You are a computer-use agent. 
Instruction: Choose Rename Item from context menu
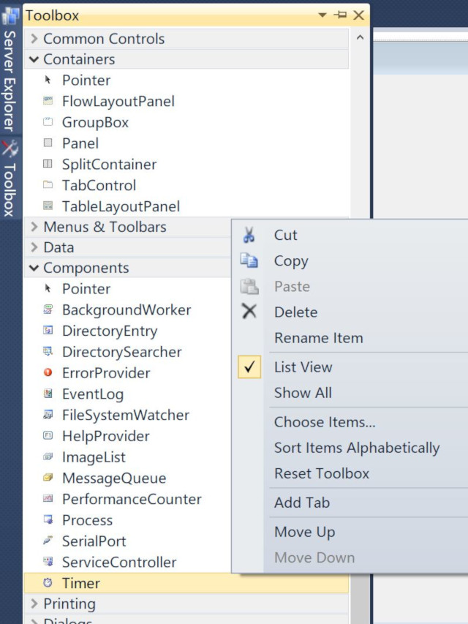pos(318,338)
